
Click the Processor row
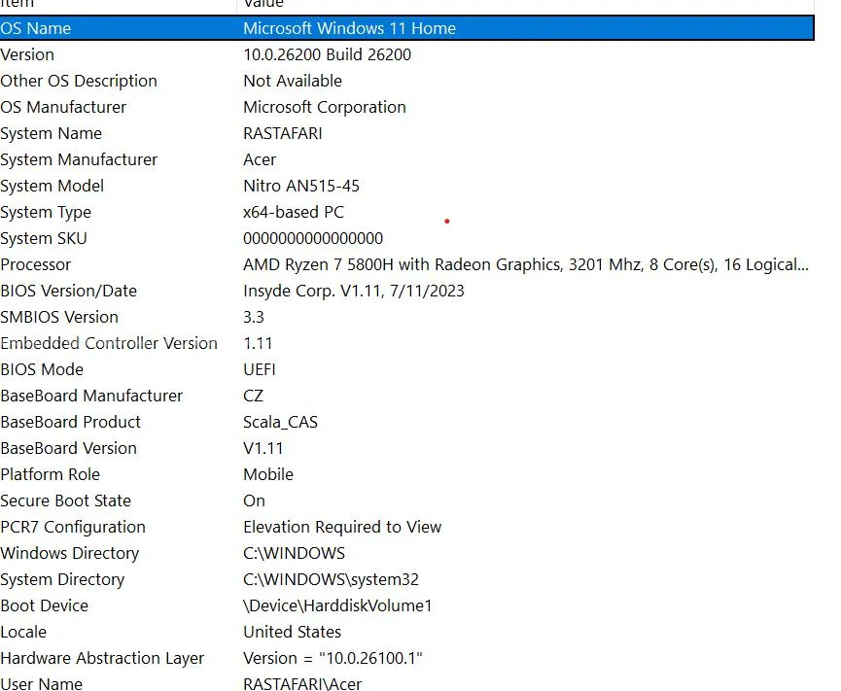click(36, 264)
